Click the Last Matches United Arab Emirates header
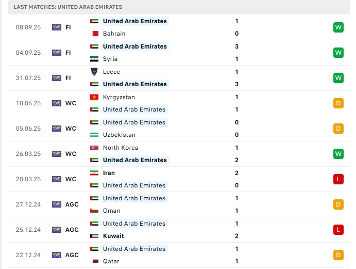 pos(68,7)
